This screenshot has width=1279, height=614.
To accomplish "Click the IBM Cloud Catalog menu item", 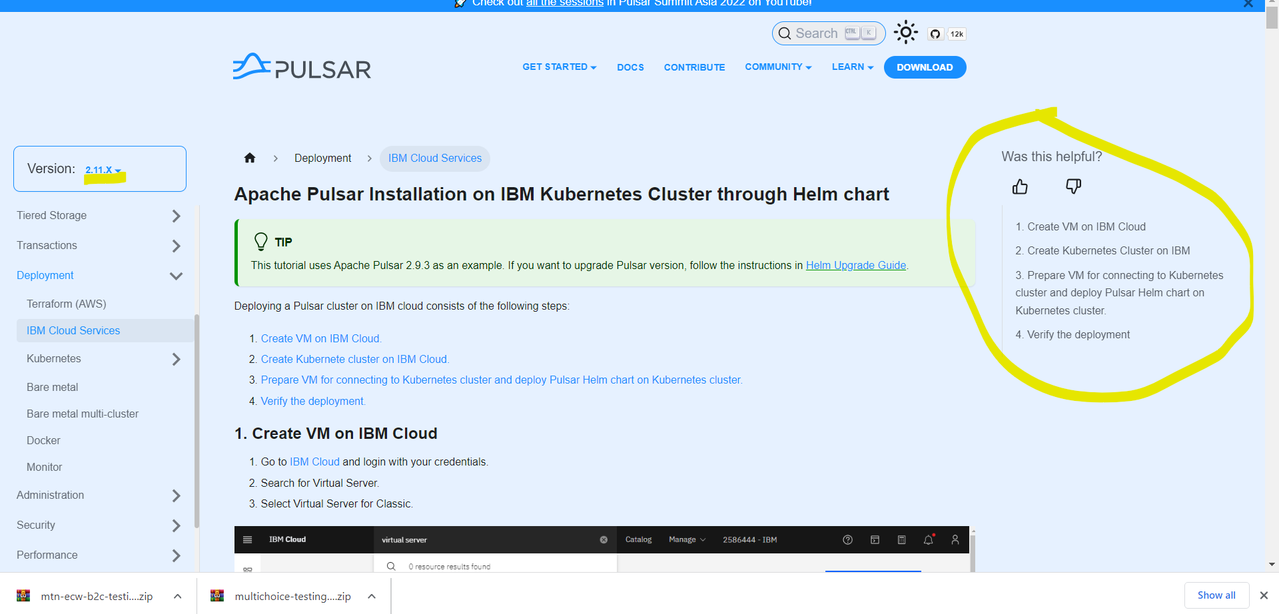I will (638, 539).
